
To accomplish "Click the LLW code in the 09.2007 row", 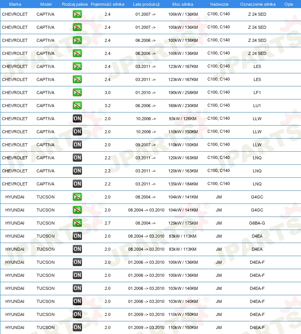I will click(257, 145).
